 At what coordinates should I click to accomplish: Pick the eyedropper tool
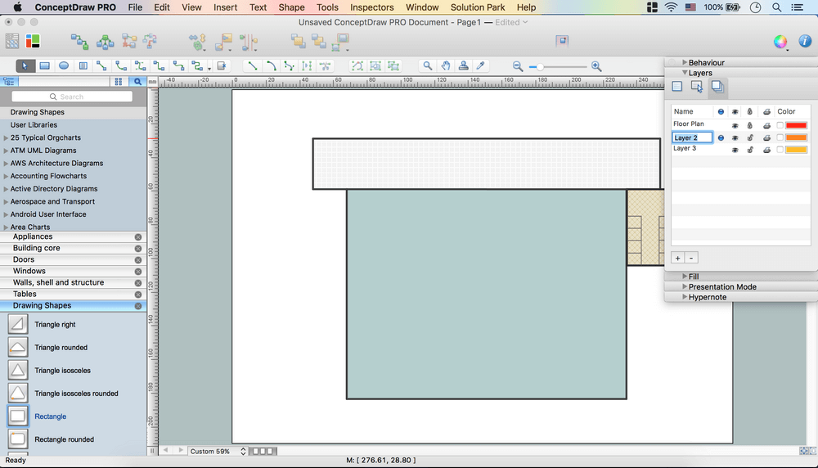pos(481,66)
